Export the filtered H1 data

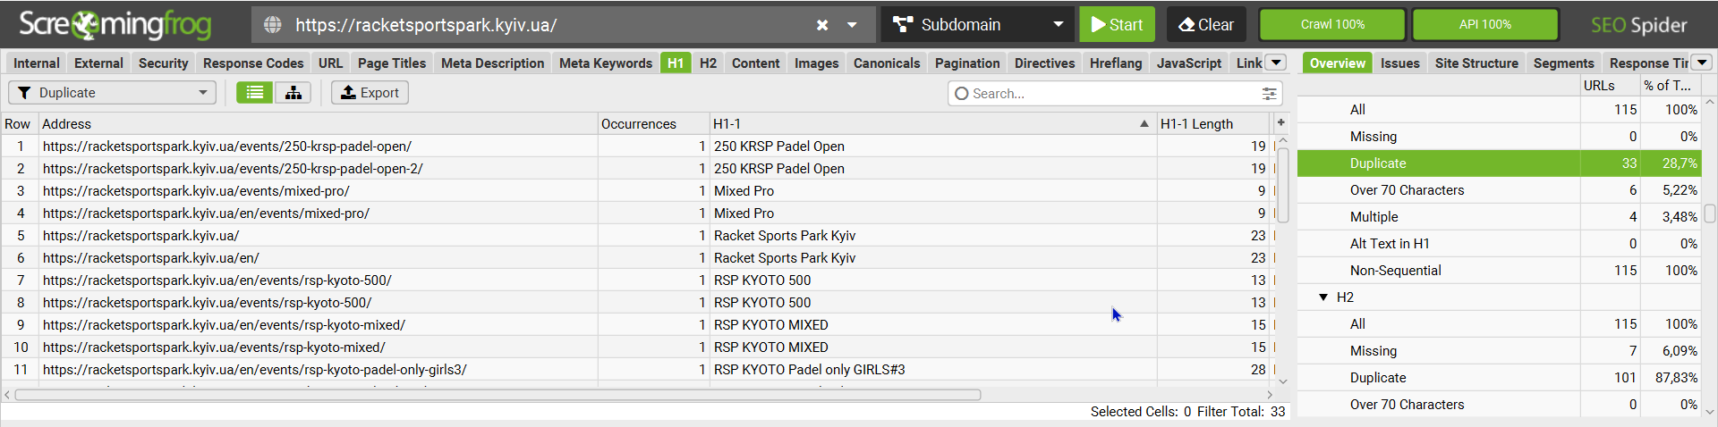(370, 93)
